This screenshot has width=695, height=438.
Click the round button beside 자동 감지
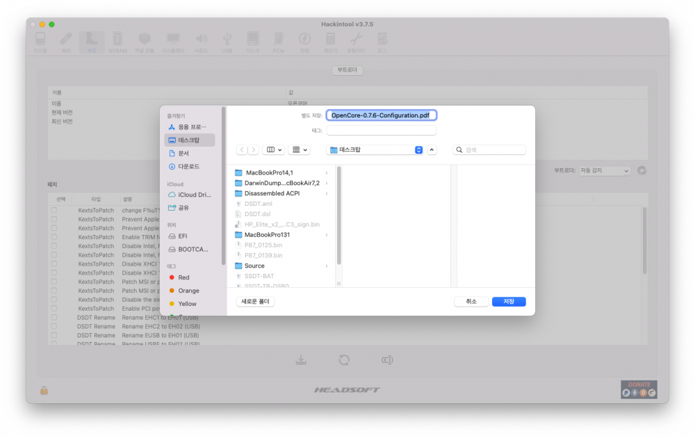coord(641,170)
